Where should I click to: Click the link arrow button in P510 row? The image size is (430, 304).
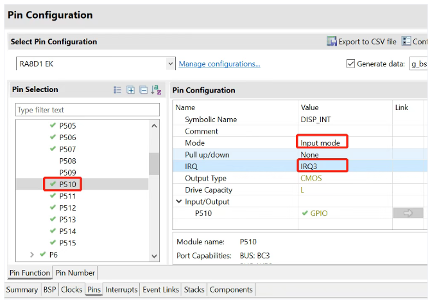(x=408, y=213)
